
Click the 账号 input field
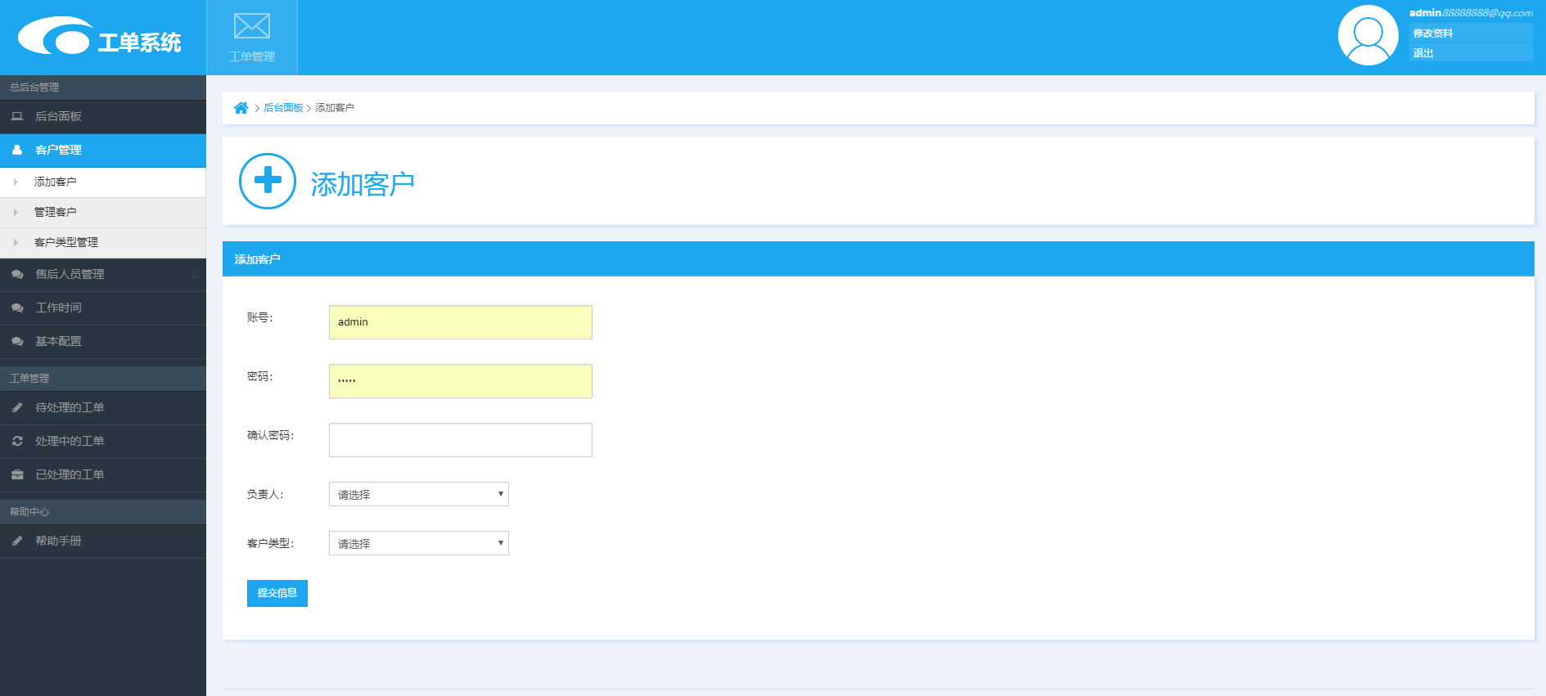pos(460,322)
